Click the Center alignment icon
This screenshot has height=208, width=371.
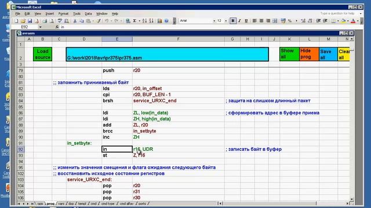coord(261,21)
